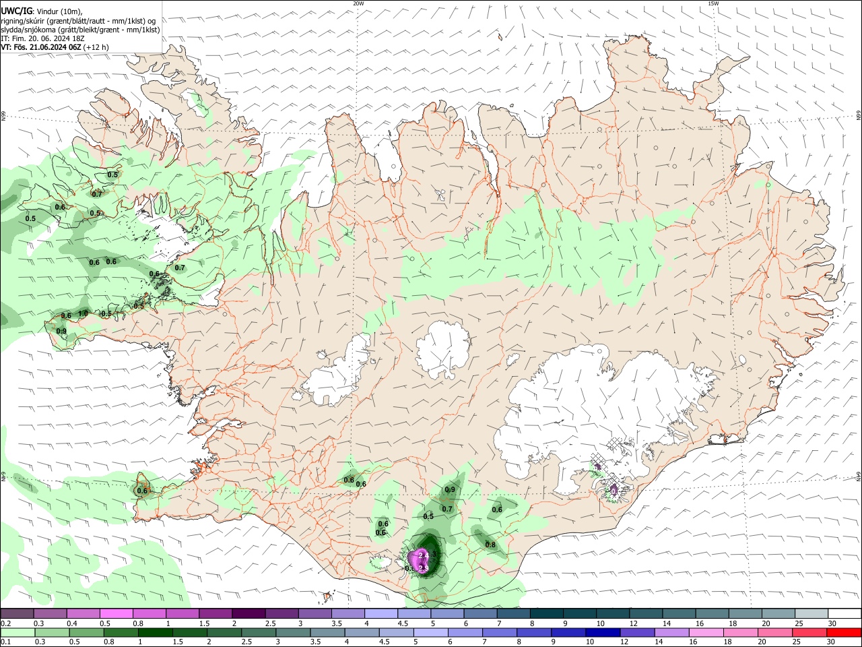
Task: Select the violet 12 swatch in the lower legend row
Action: (x=637, y=632)
